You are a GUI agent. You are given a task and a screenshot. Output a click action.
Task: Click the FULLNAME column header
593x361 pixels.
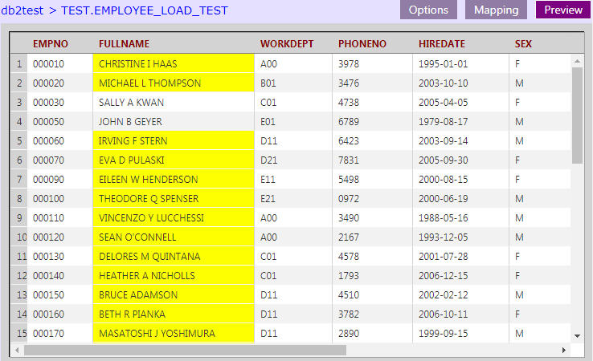pyautogui.click(x=124, y=44)
